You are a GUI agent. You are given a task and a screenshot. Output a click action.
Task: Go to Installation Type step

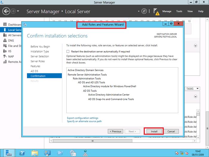pos(40,51)
